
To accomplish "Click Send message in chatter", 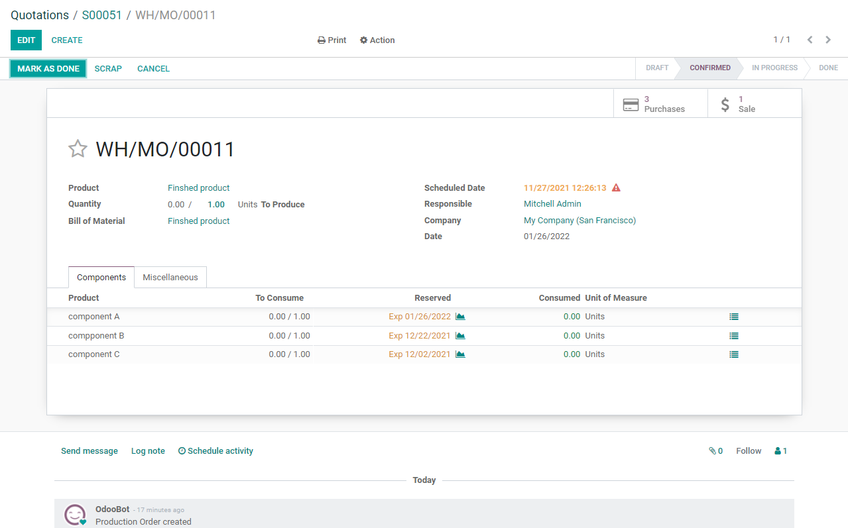I will [x=90, y=451].
